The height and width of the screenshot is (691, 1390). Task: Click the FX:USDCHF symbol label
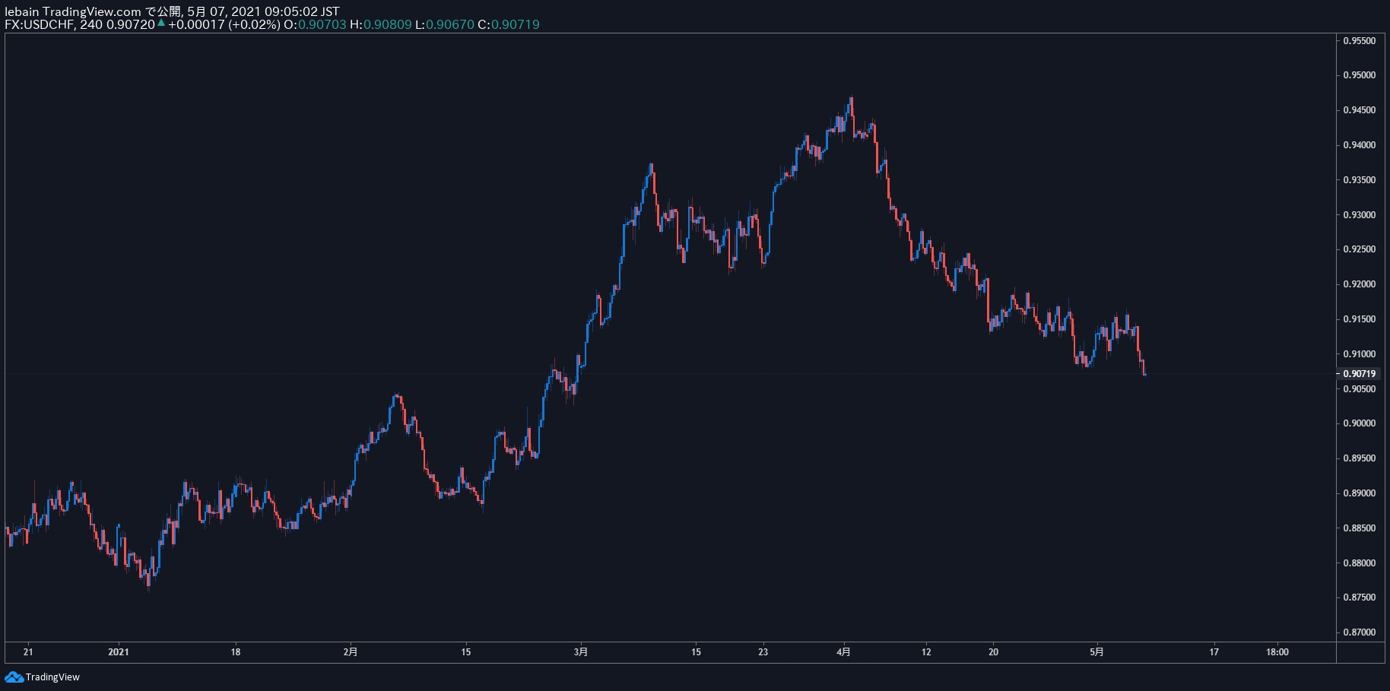click(39, 24)
